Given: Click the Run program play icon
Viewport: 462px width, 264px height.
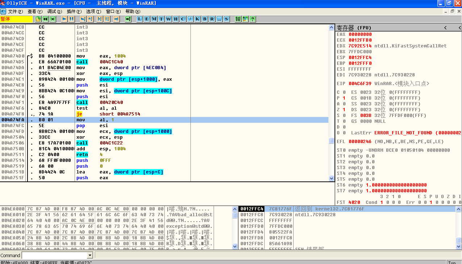Looking at the screenshot, I should tap(64, 19).
